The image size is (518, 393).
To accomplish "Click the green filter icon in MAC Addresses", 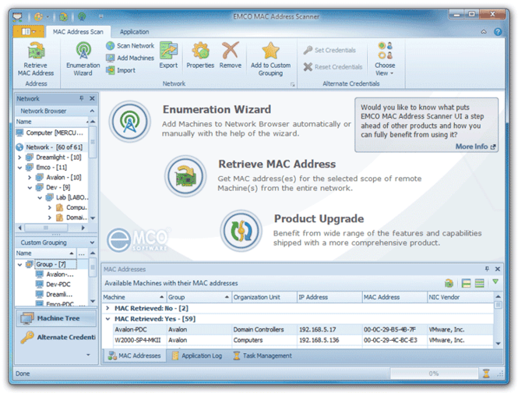I will pyautogui.click(x=495, y=281).
